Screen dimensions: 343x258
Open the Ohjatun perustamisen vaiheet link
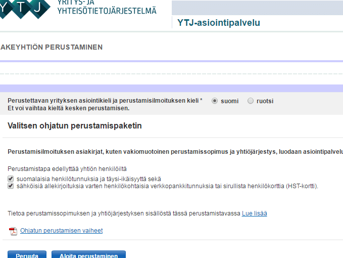[62, 231]
